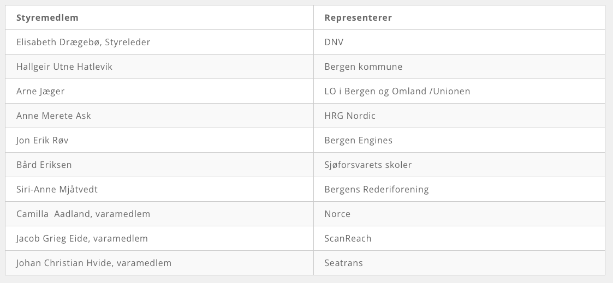Click Bergen kommune cell
The image size is (613, 283).
coord(459,67)
